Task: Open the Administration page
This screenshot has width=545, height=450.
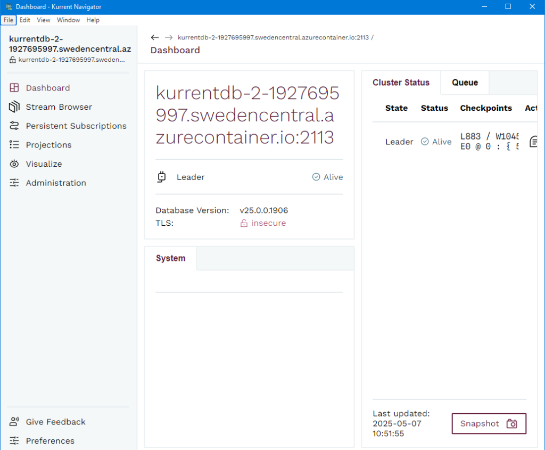Action: pos(56,183)
